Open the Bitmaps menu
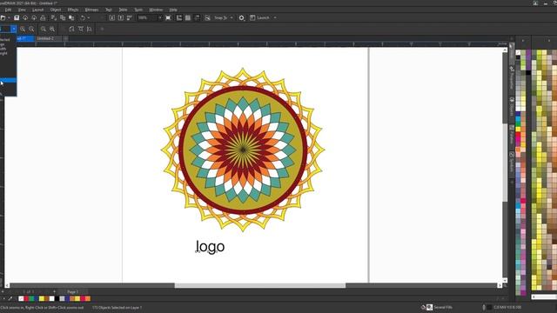The height and width of the screenshot is (313, 557). click(x=91, y=10)
